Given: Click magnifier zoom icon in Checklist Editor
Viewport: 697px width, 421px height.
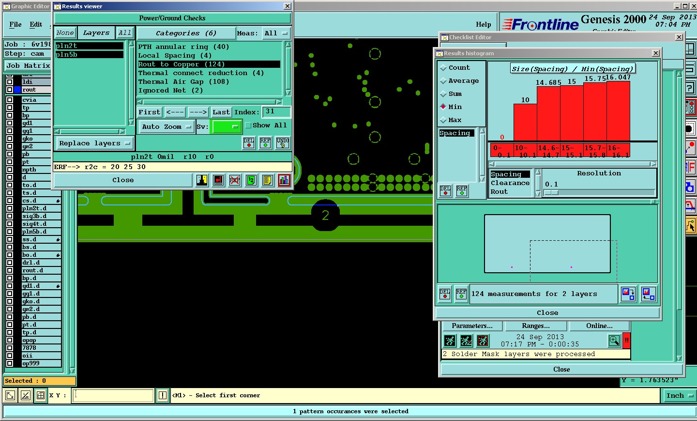Looking at the screenshot, I should (x=614, y=341).
